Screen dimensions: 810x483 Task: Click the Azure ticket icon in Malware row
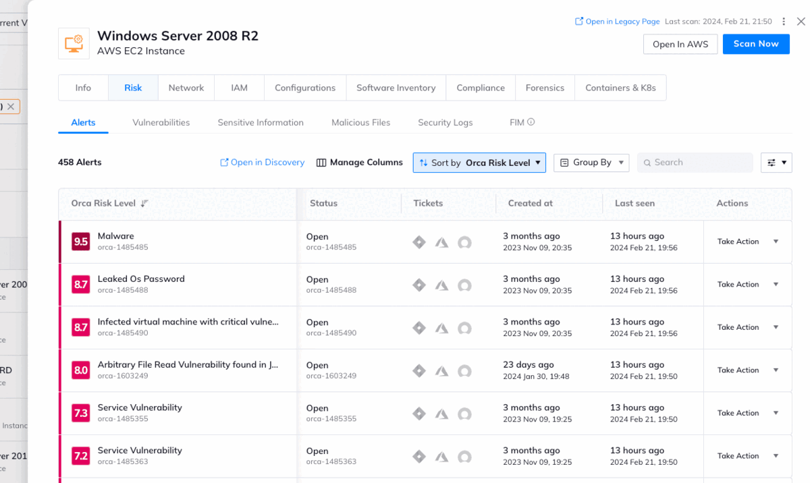coord(441,242)
